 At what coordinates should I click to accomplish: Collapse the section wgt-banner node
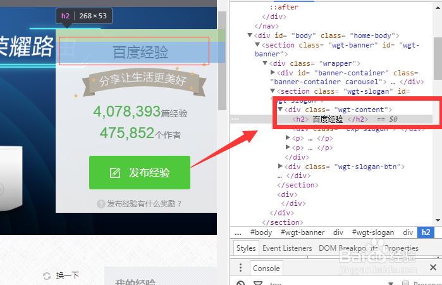click(x=257, y=44)
